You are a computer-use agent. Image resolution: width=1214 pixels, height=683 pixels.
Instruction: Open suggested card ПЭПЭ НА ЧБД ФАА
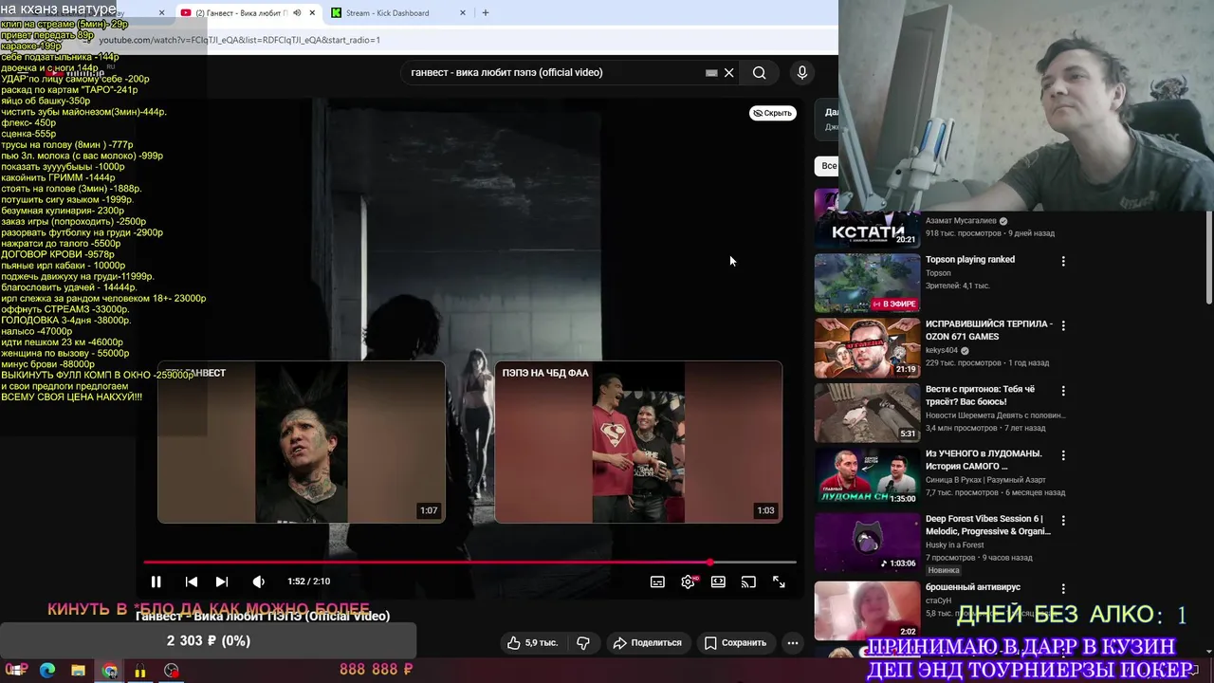[x=638, y=442]
